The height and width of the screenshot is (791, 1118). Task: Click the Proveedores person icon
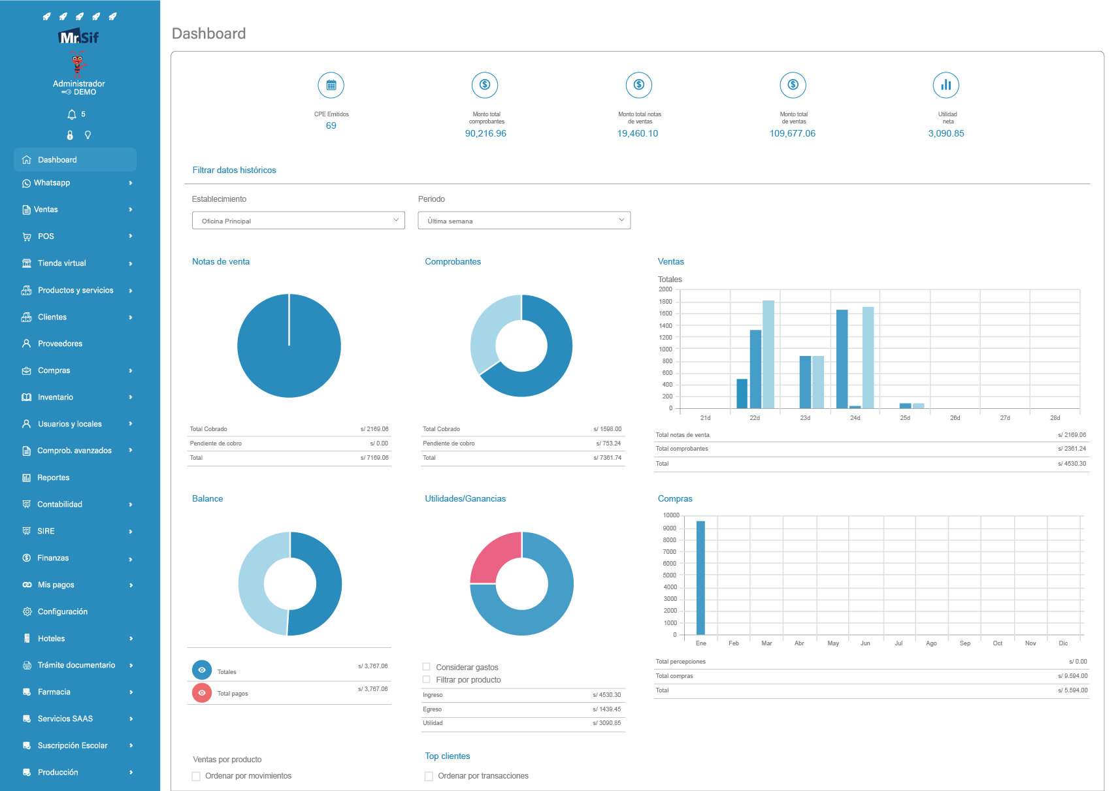click(27, 344)
